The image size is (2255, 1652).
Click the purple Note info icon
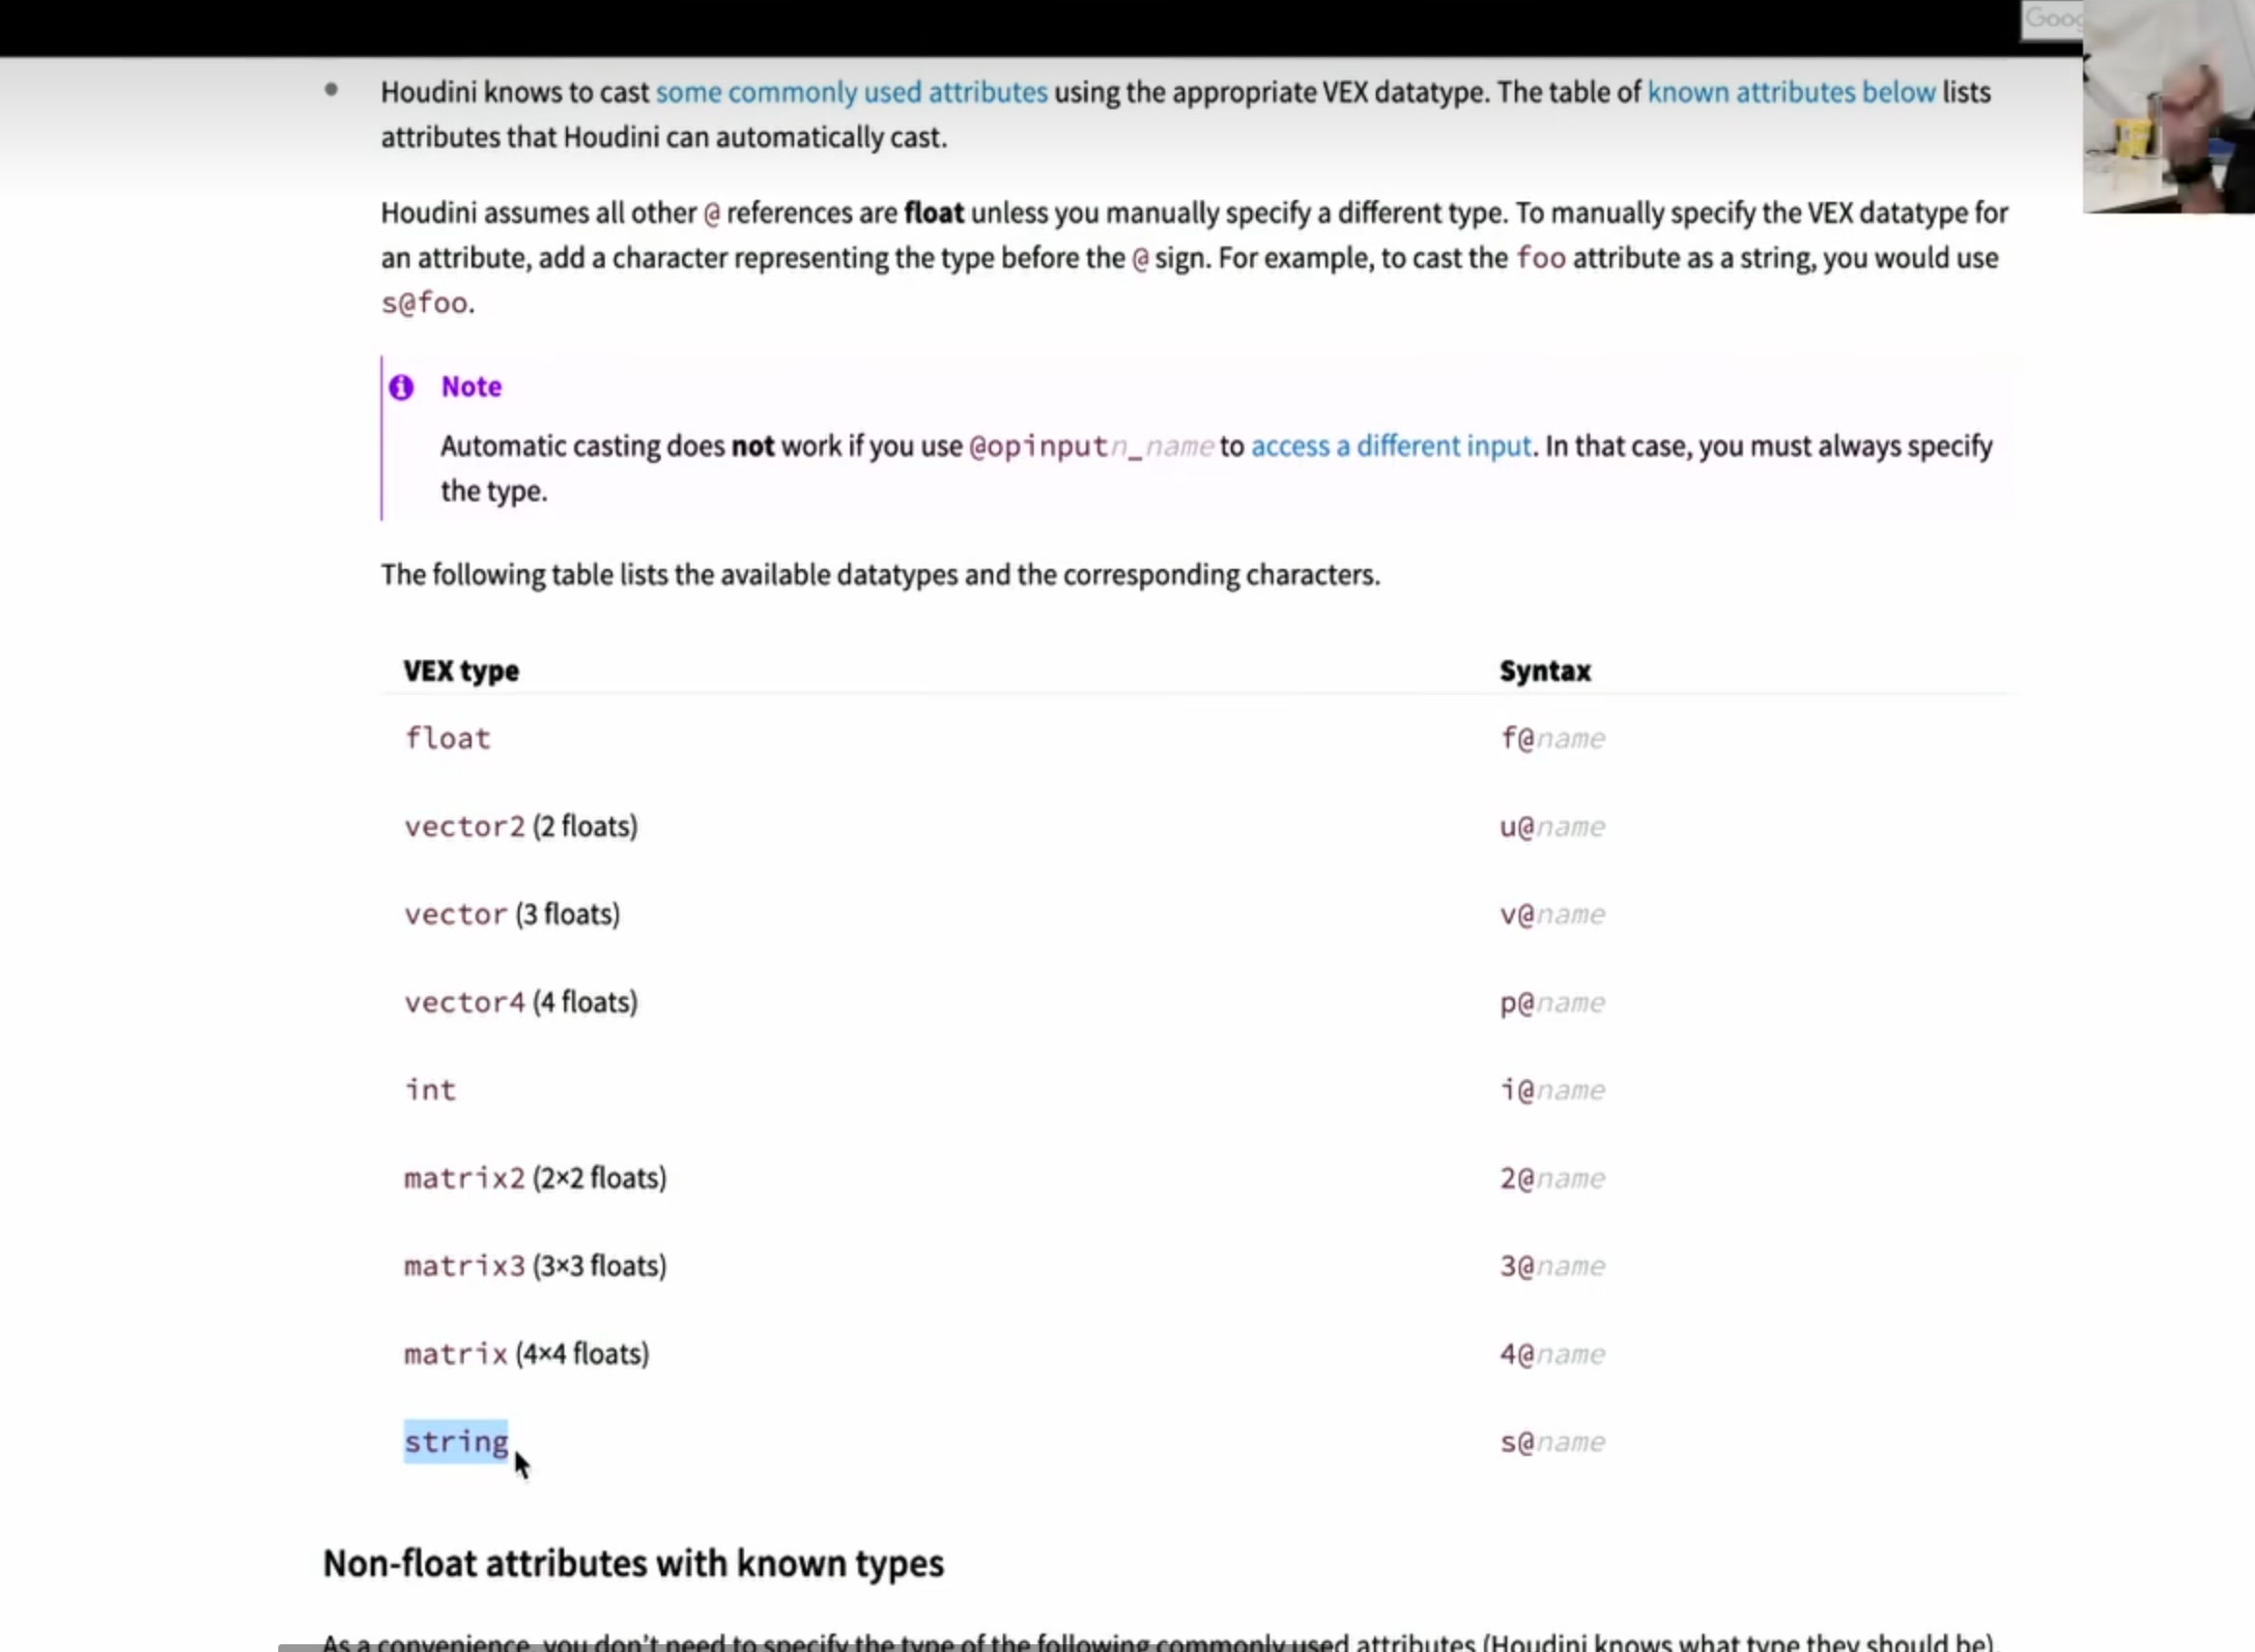(401, 387)
